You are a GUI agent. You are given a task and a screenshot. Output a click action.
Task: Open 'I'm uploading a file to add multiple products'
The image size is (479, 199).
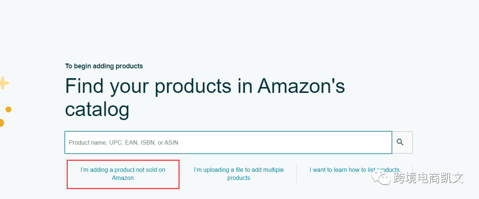click(239, 174)
